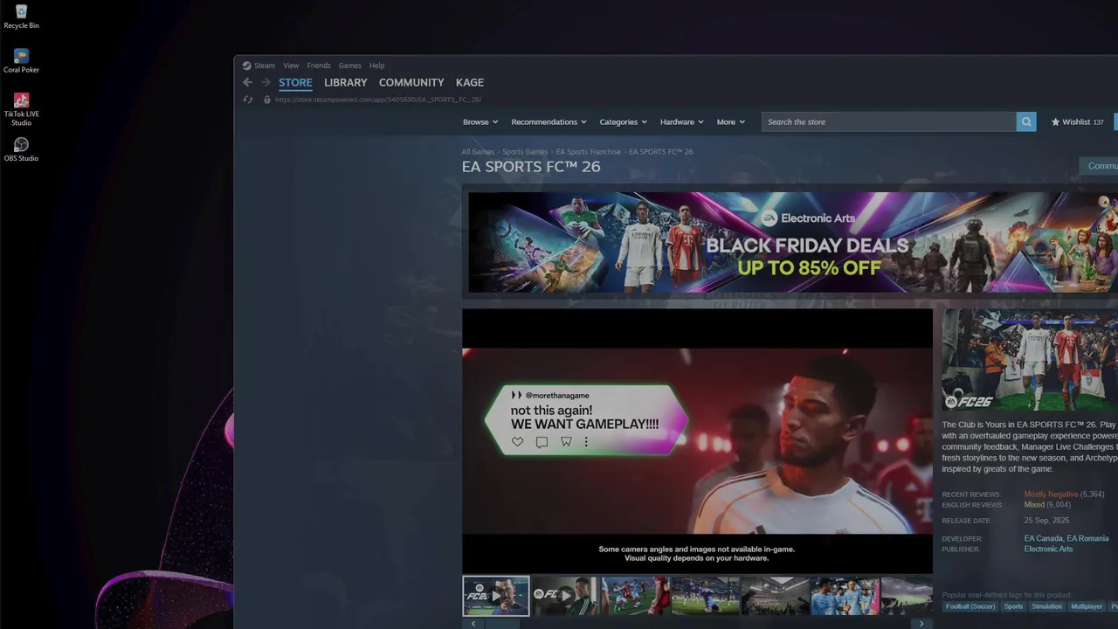The image size is (1118, 629).
Task: Click the EA SPORTS FC 26 breadcrumb
Action: pyautogui.click(x=661, y=152)
